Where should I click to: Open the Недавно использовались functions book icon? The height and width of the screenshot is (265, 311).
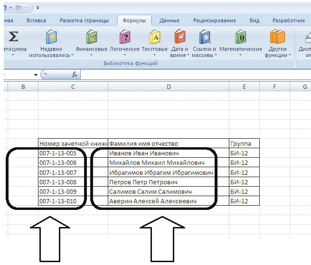pyautogui.click(x=51, y=37)
